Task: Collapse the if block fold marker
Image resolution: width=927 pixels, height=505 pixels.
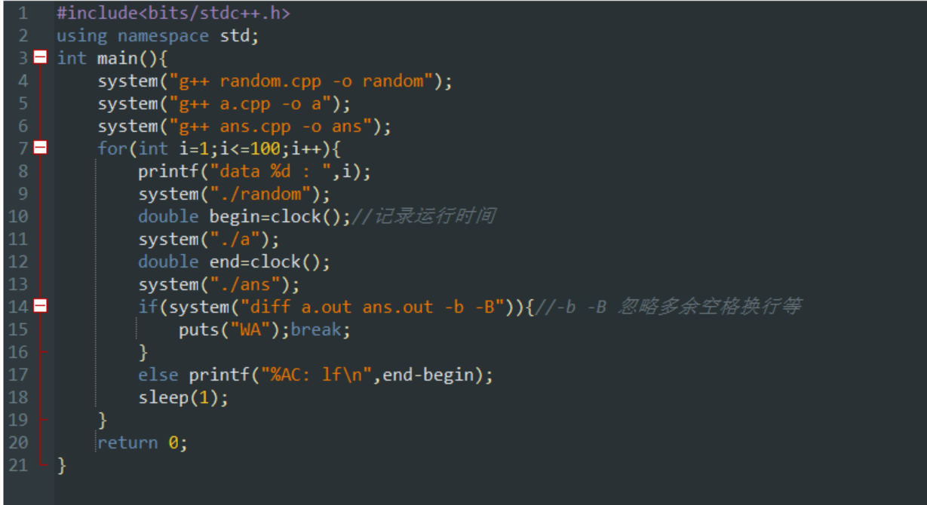Action: [x=40, y=307]
